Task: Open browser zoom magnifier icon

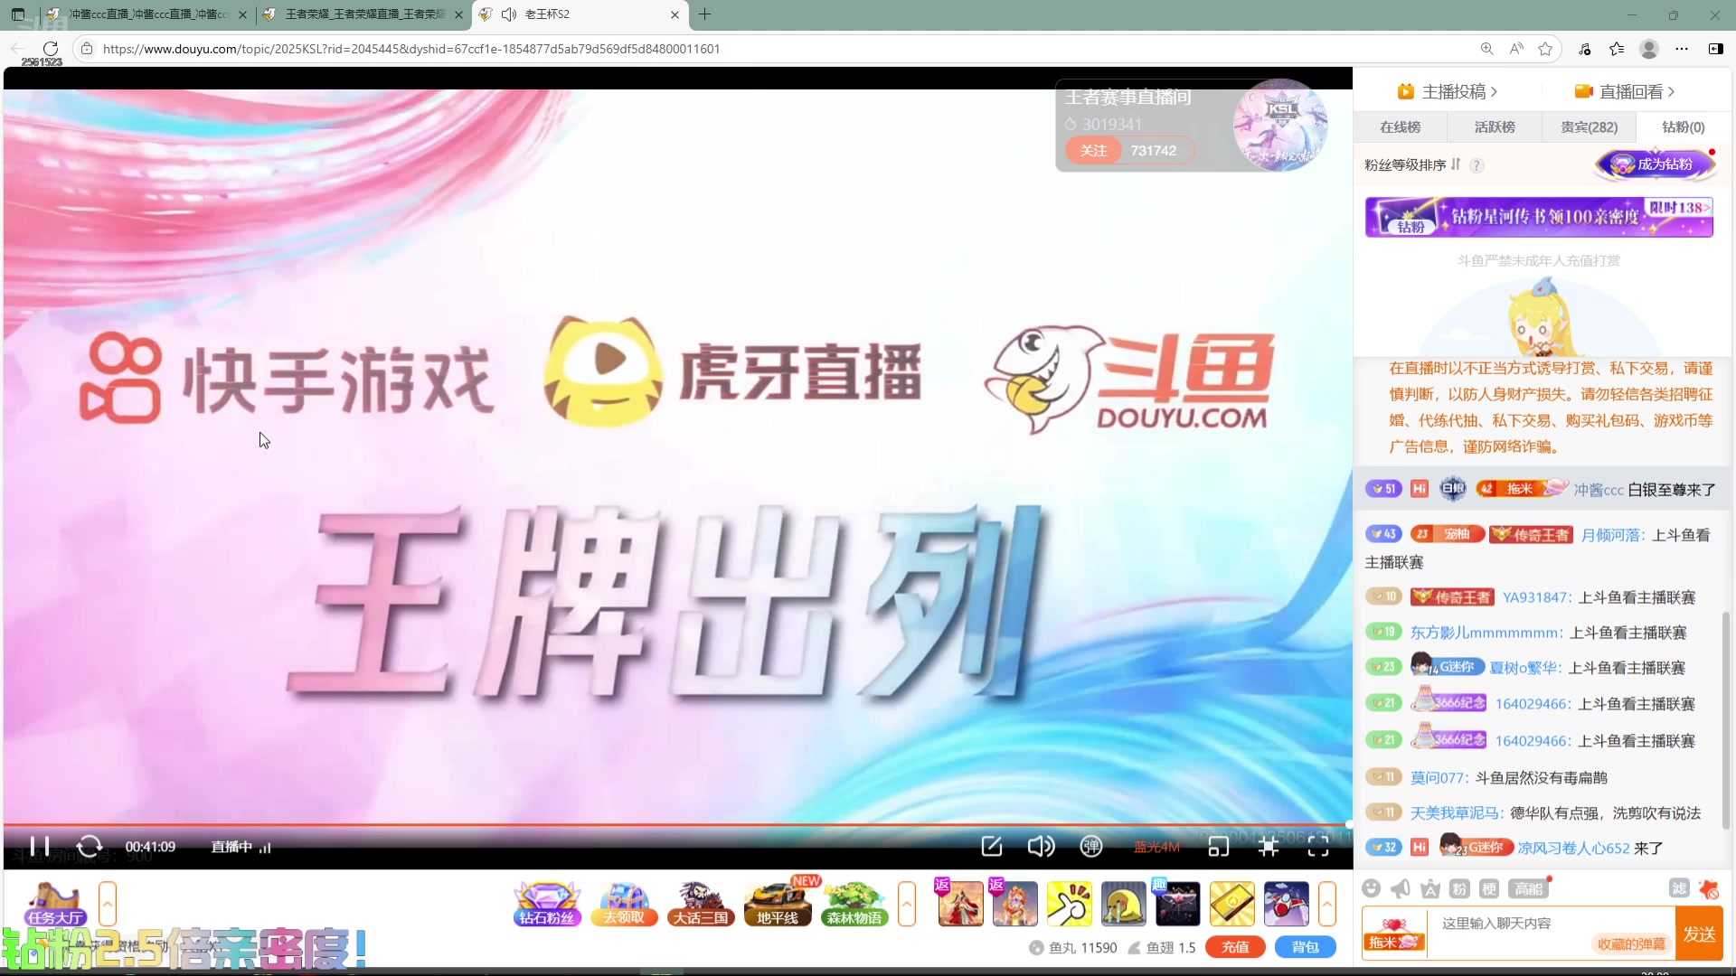Action: click(1486, 49)
